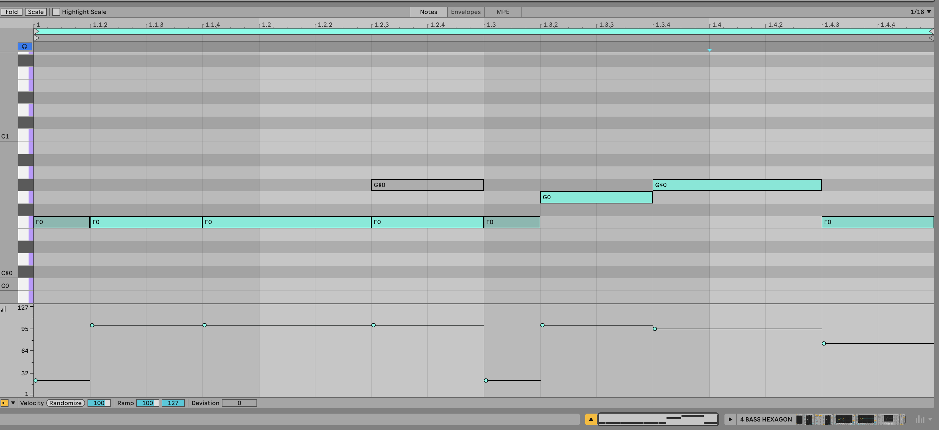Click the insert marker triangle near 1.4
Viewport: 939px width, 430px height.
pos(709,50)
